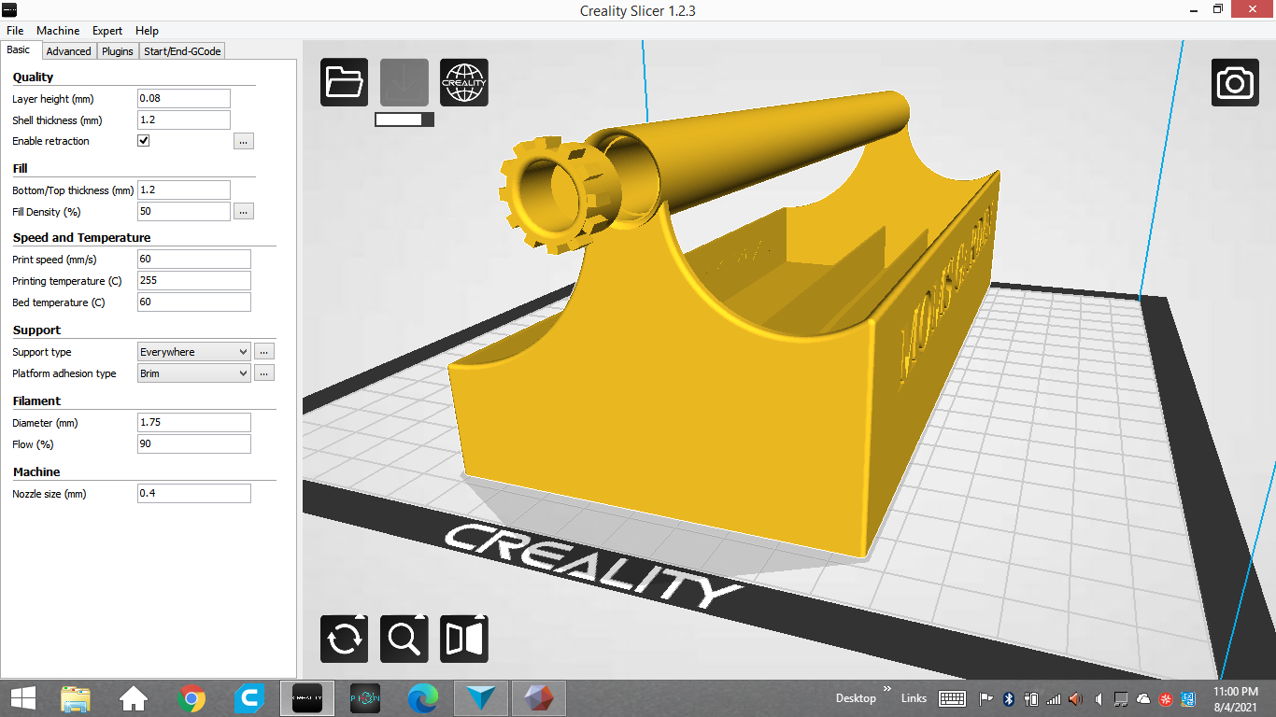Select the Scale magnifier tool
1276x717 pixels.
pos(404,640)
